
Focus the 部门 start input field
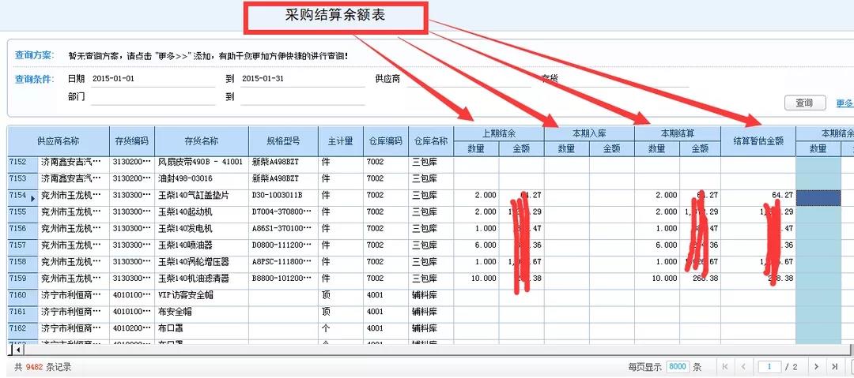click(153, 97)
